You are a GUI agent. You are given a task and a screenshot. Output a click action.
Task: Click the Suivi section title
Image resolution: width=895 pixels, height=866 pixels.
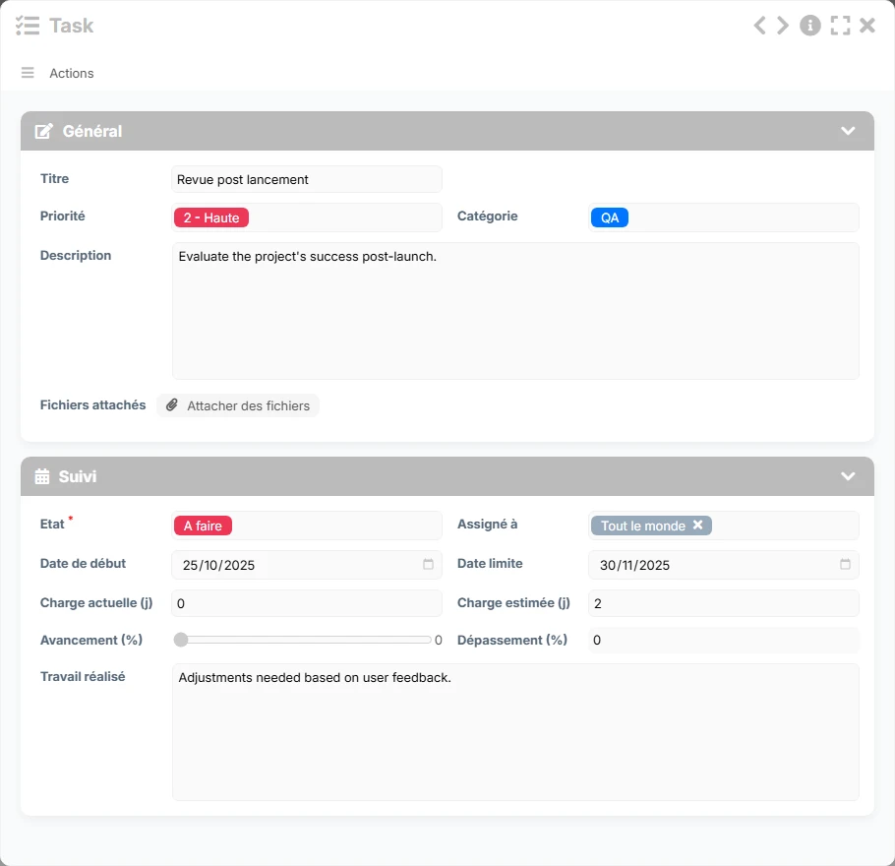pyautogui.click(x=78, y=476)
